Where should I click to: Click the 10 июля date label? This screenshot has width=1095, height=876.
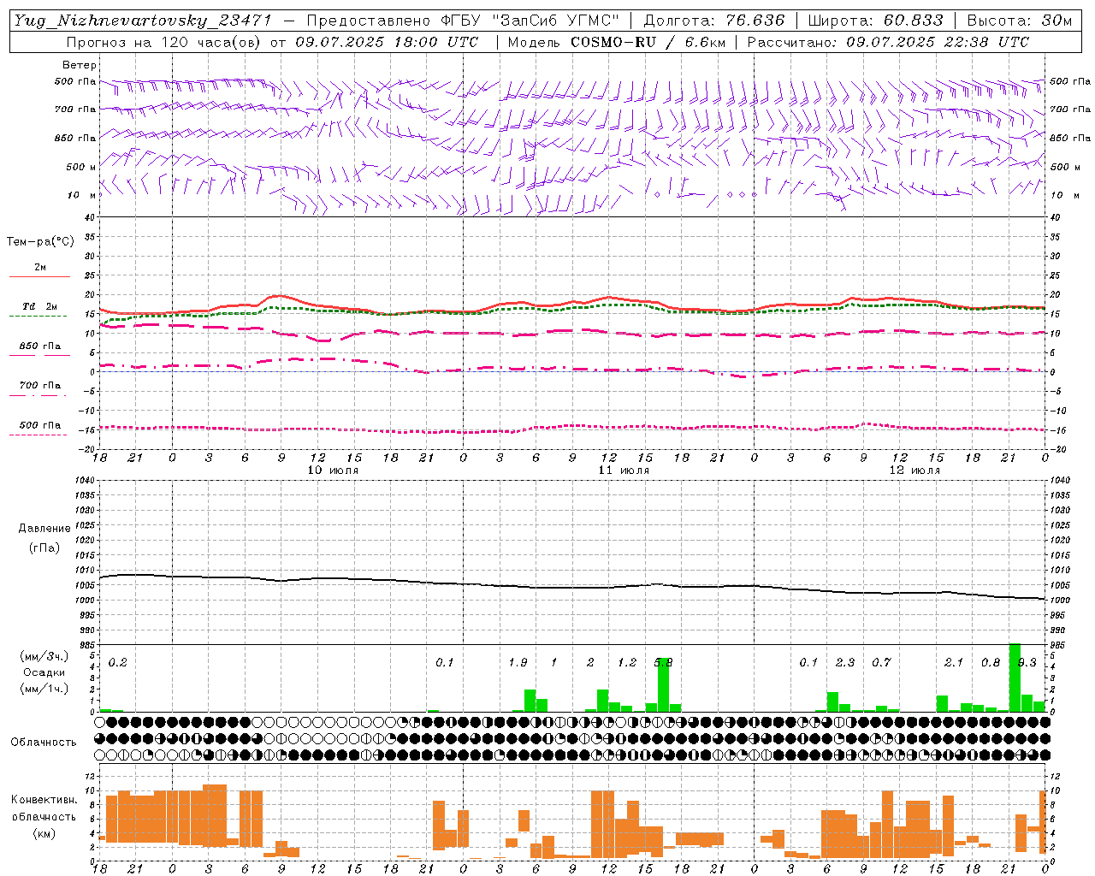[333, 471]
